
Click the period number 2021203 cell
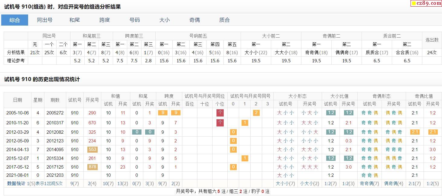click(55, 175)
